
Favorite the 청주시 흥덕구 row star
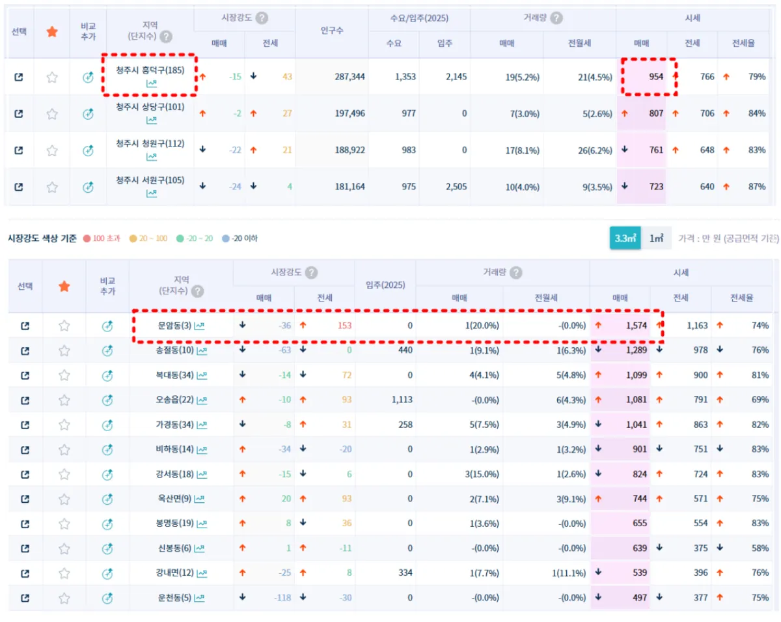(x=52, y=77)
